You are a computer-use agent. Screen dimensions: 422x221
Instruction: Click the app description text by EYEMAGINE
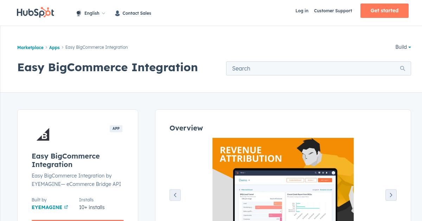pyautogui.click(x=76, y=180)
